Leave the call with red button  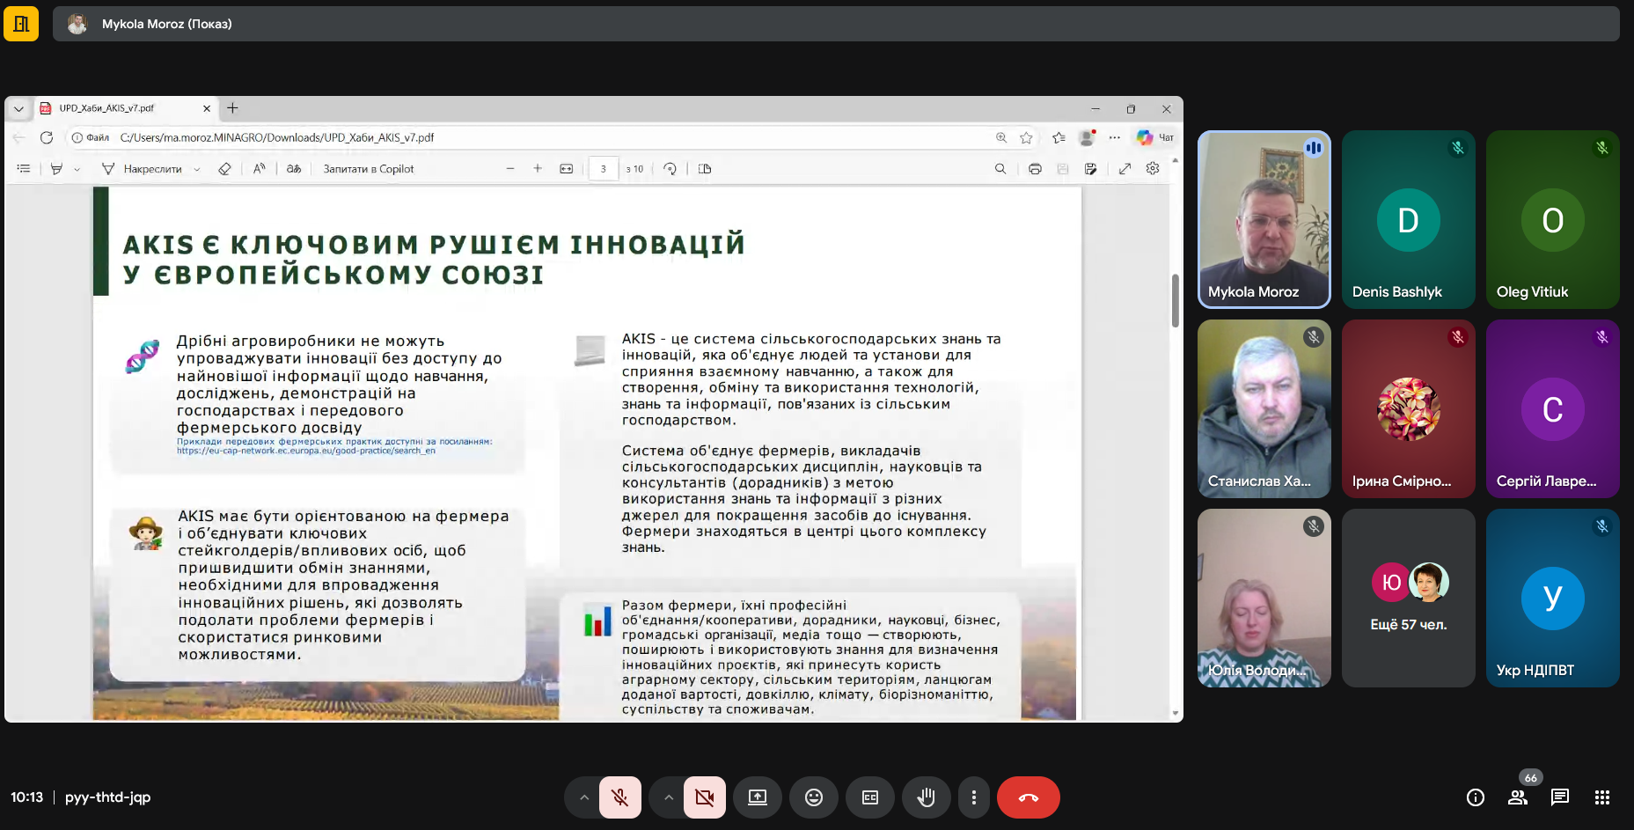point(1028,797)
